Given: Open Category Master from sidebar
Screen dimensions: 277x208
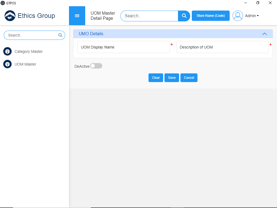Looking at the screenshot, I should (28, 51).
